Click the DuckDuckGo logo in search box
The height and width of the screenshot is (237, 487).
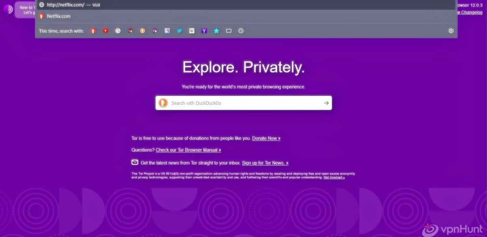click(163, 103)
